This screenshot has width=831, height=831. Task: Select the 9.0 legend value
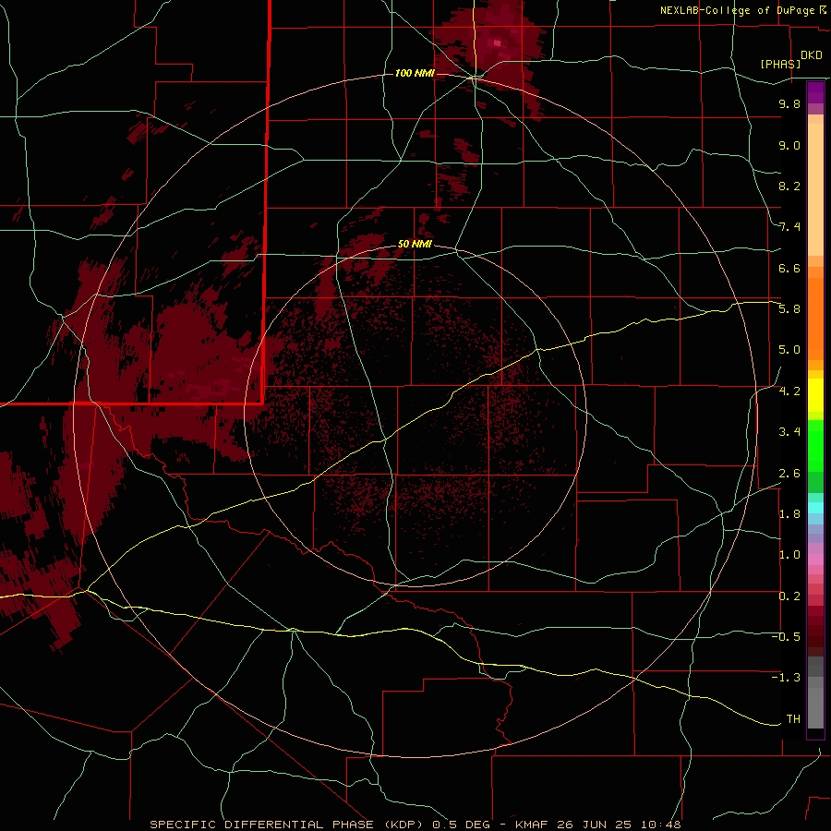click(x=789, y=145)
